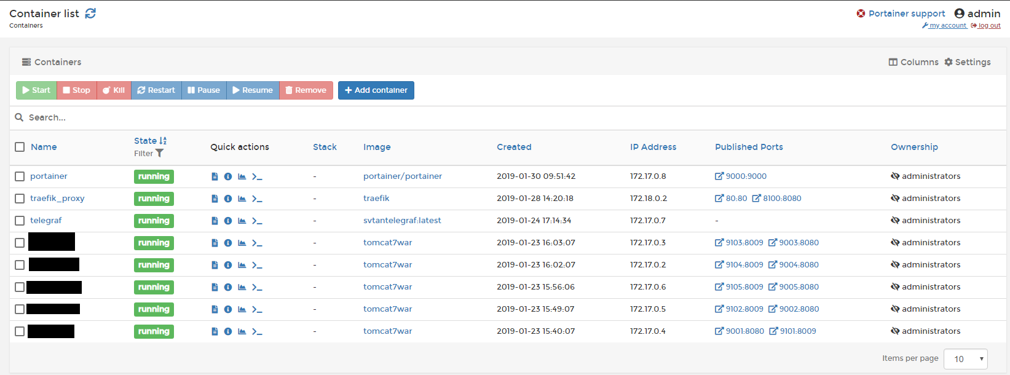Sort the table by Created column

tap(514, 147)
